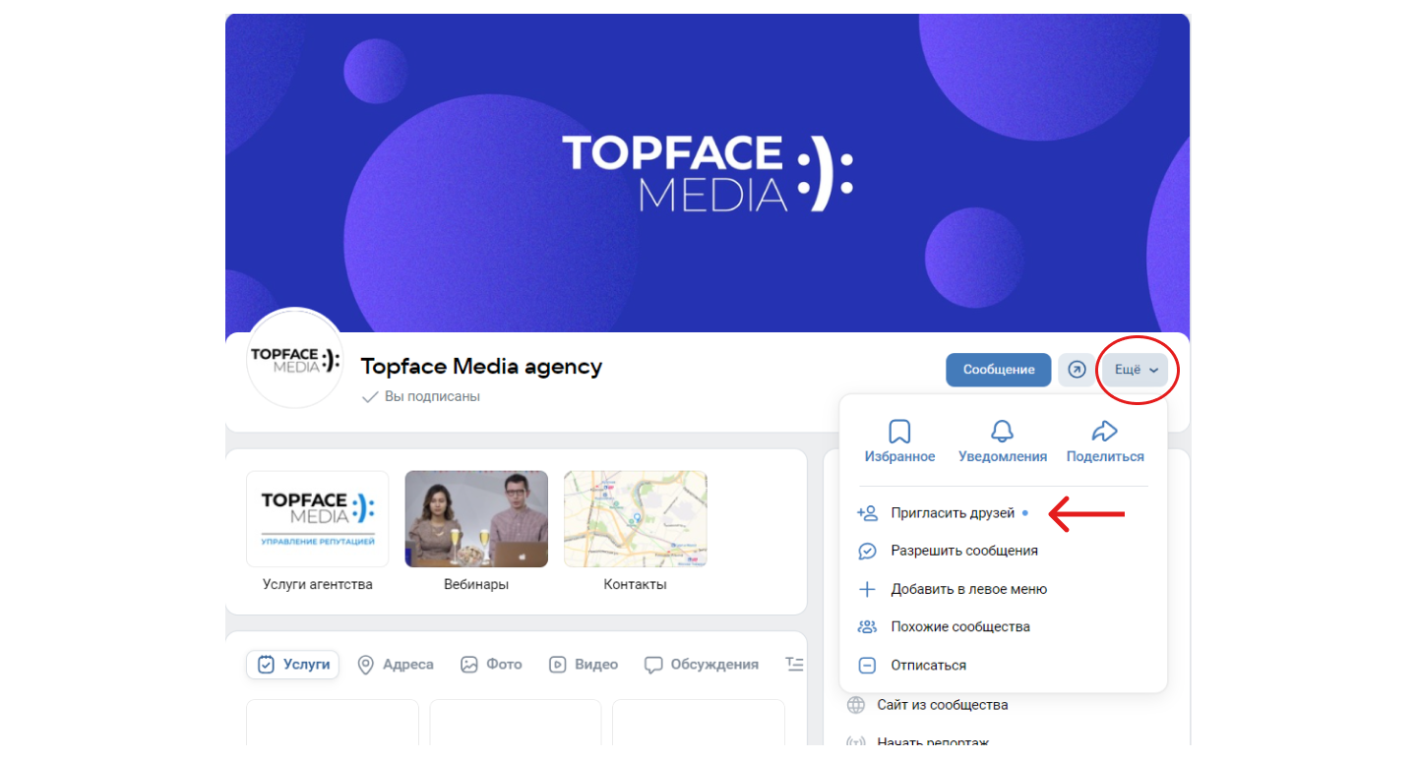Open the Вебинары video thumbnail
Screen dimensions: 1417x760
(476, 519)
